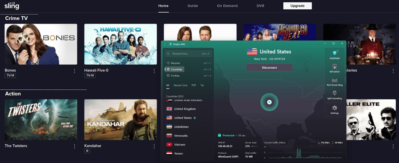399x163 pixels.
Task: Open Proton VPN Settings gear
Action: [335, 110]
